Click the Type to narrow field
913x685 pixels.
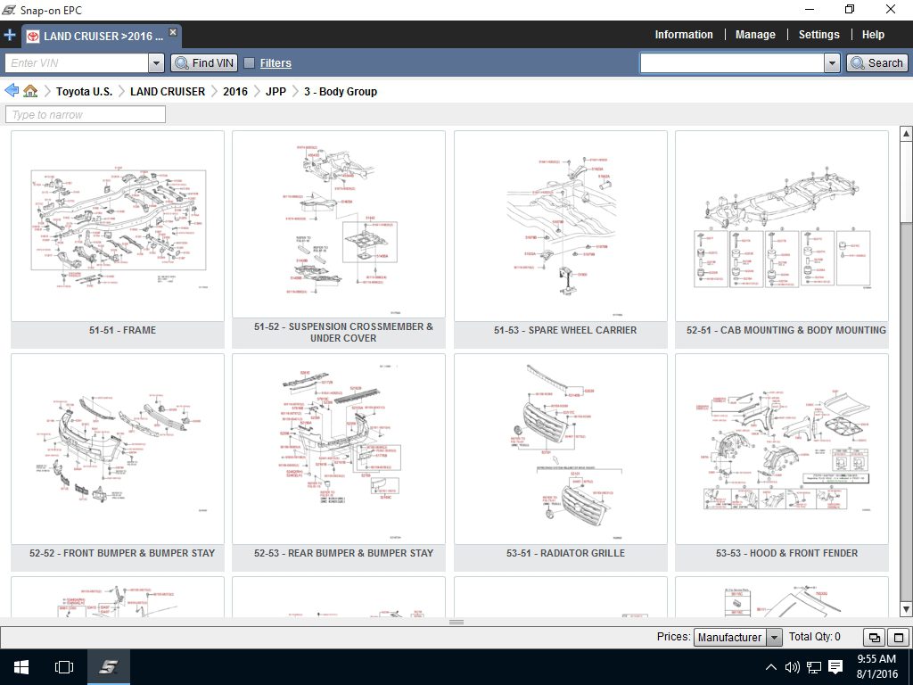(86, 114)
